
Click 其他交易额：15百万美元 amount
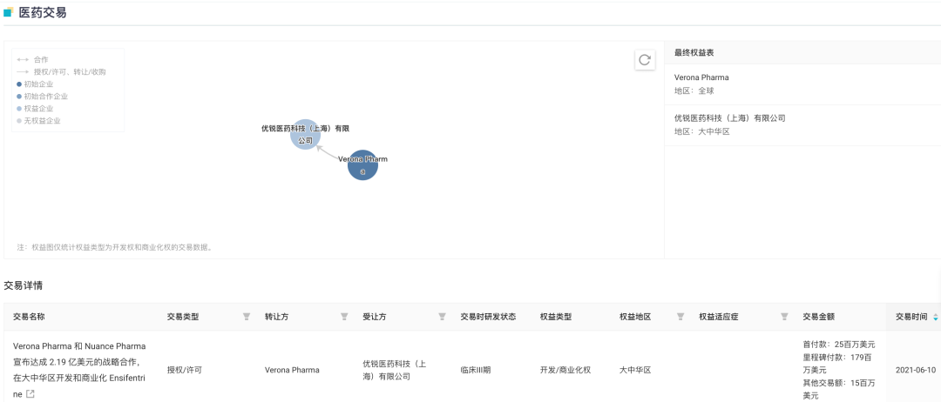(839, 389)
